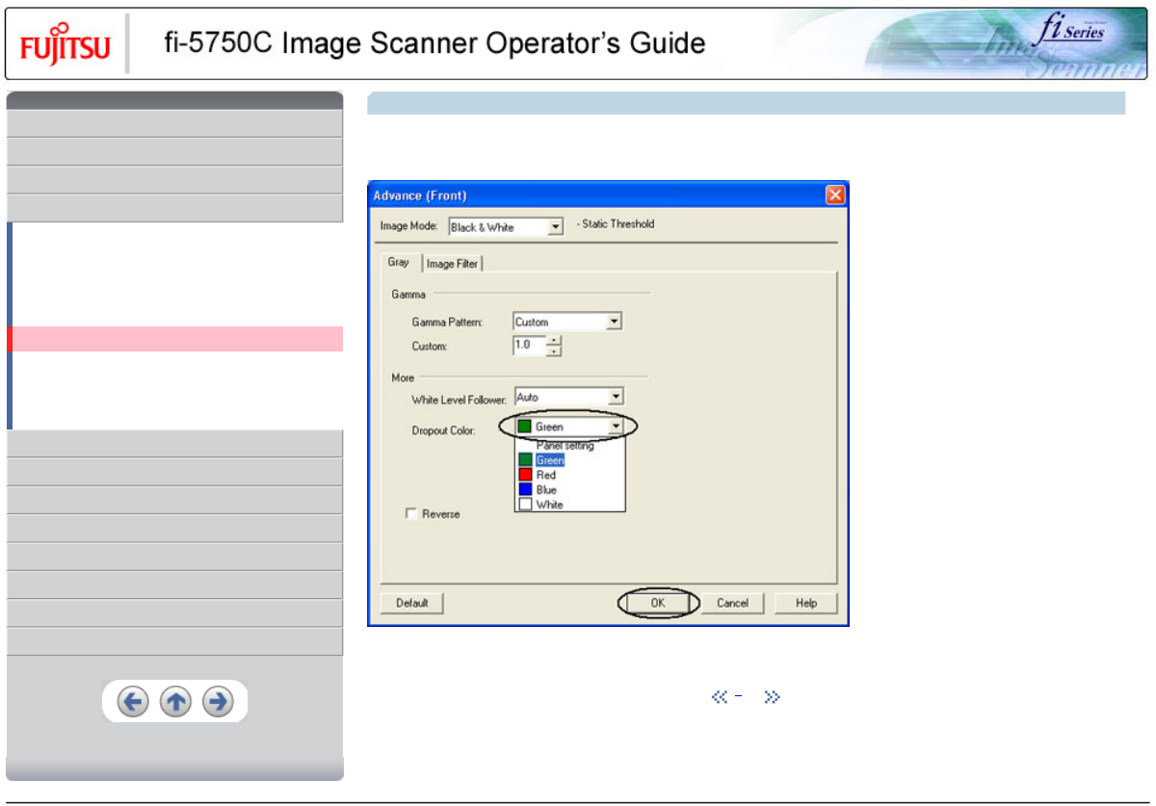Click the up arrow navigation icon
Image resolution: width=1156 pixels, height=806 pixels.
(175, 702)
